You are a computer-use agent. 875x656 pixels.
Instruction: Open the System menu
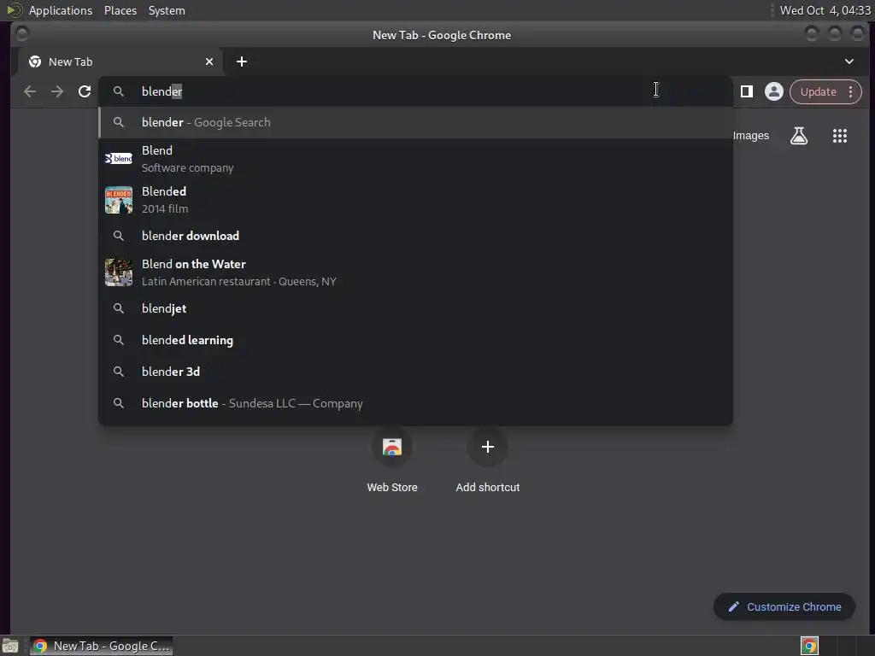[167, 10]
